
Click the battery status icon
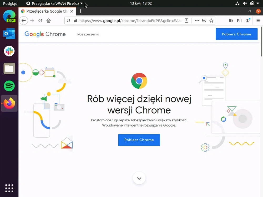[252, 3]
